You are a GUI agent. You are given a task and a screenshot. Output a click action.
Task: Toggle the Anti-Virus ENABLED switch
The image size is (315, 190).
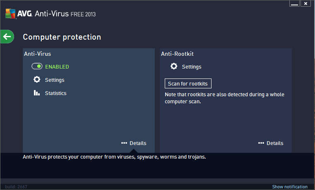coord(37,66)
